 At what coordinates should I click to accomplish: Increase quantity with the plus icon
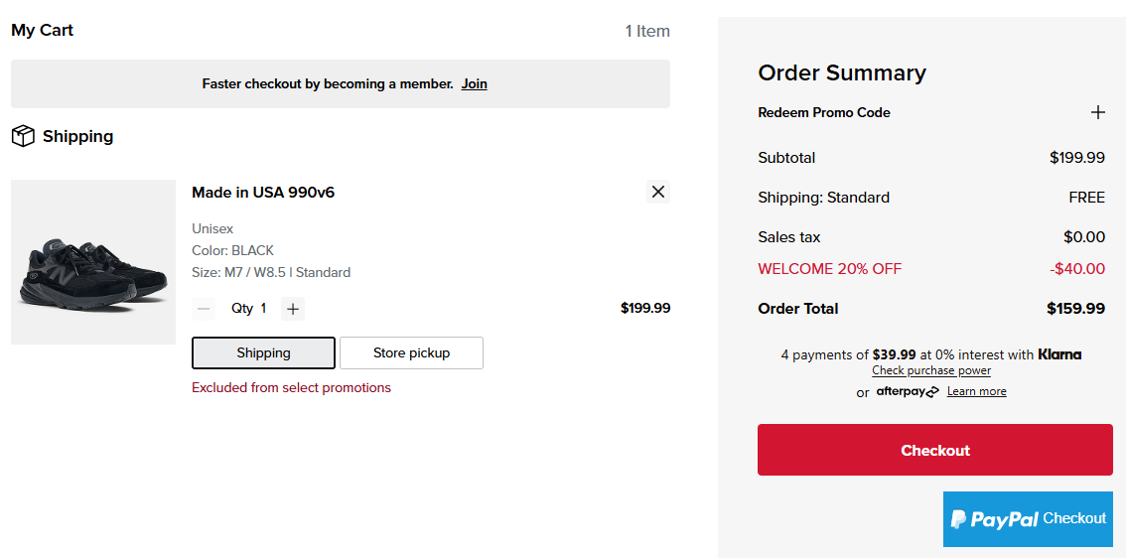tap(292, 309)
